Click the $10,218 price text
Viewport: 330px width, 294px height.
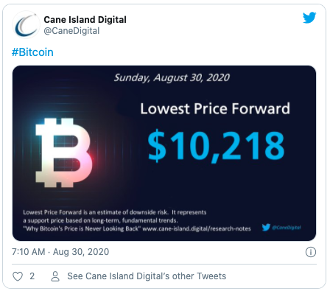pos(216,146)
